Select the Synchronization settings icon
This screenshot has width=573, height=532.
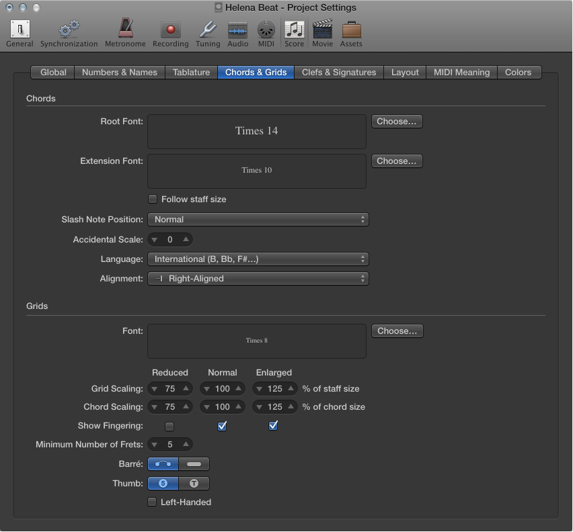(x=69, y=30)
